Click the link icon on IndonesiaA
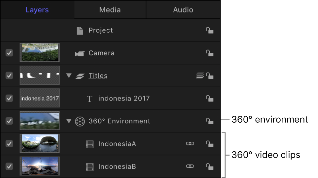Image resolution: width=318 pixels, height=178 pixels. 190,144
